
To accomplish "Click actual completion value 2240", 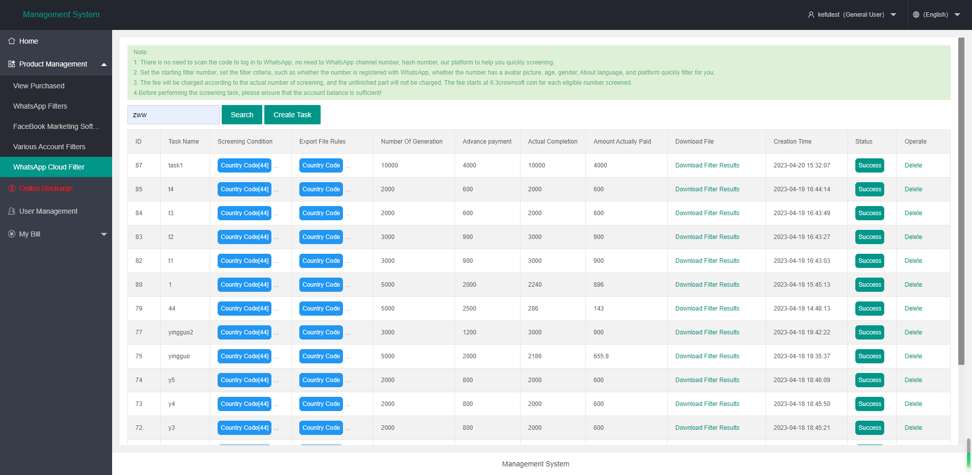I will point(535,285).
